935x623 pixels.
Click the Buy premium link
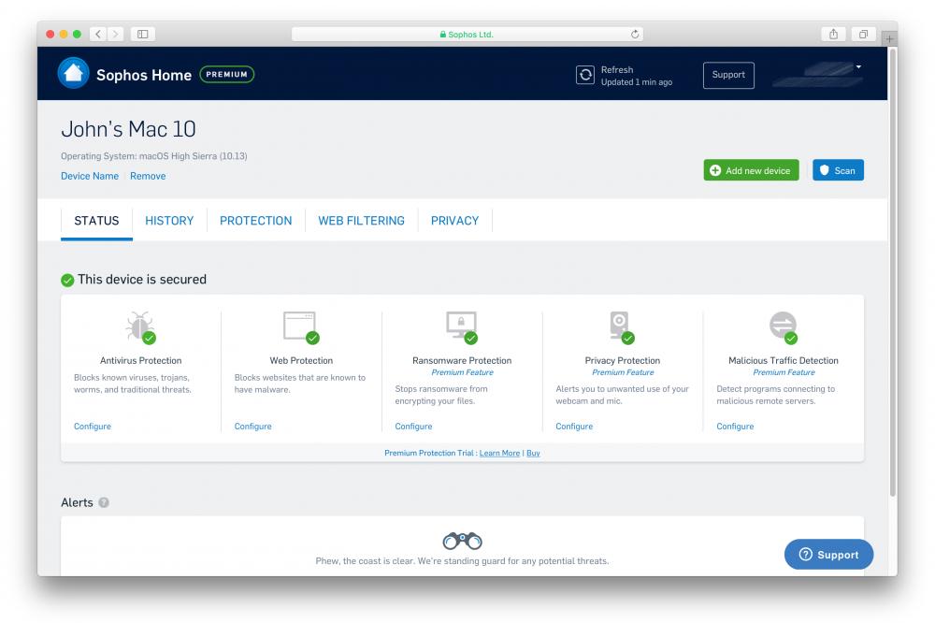click(533, 453)
